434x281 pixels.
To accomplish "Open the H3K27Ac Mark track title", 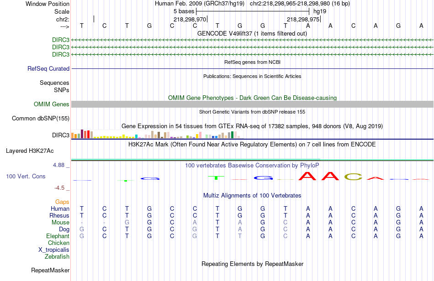I will 252,144.
